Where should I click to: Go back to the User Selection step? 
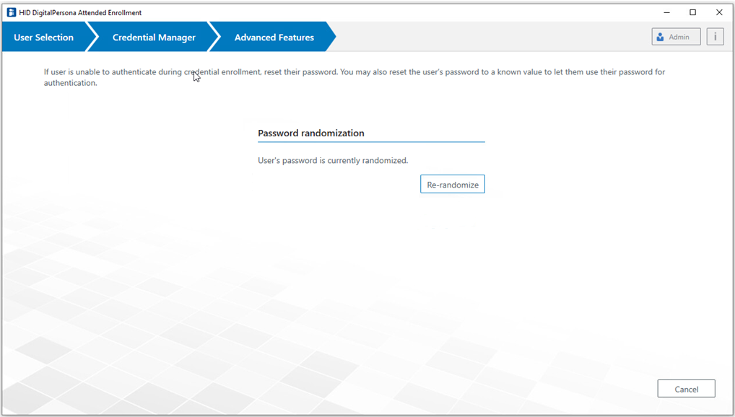click(x=43, y=38)
